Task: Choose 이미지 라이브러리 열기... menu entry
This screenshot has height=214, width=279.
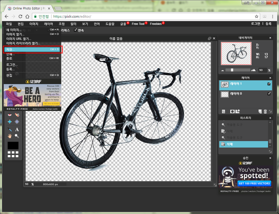Action: 32,43
